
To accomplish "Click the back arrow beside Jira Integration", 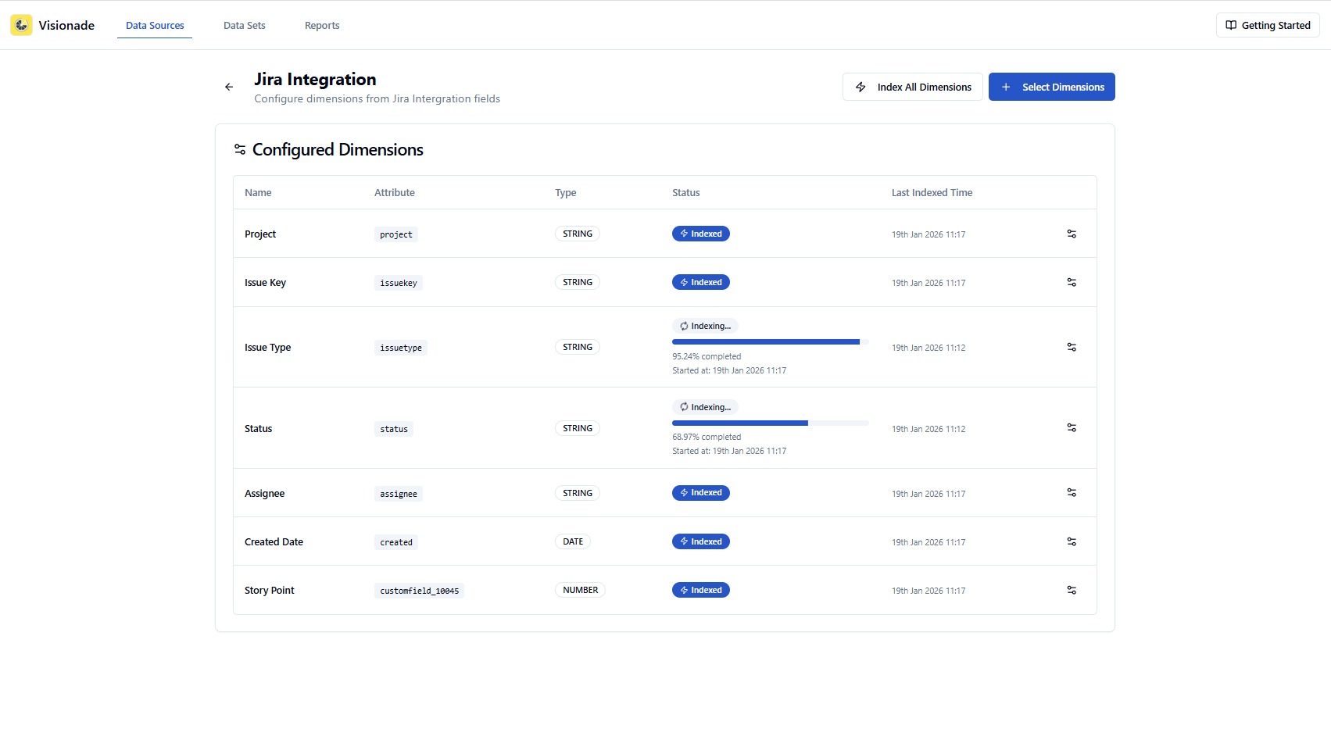I will click(228, 87).
